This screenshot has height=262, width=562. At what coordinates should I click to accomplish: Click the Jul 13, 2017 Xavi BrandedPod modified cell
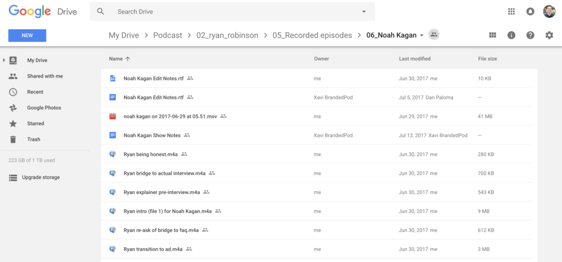coord(433,135)
